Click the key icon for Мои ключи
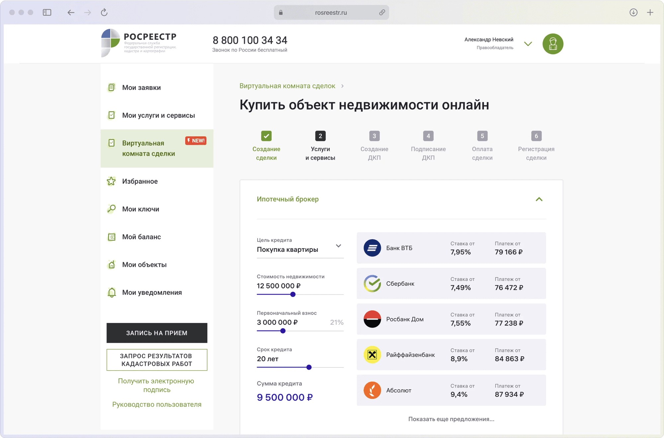 coord(111,209)
